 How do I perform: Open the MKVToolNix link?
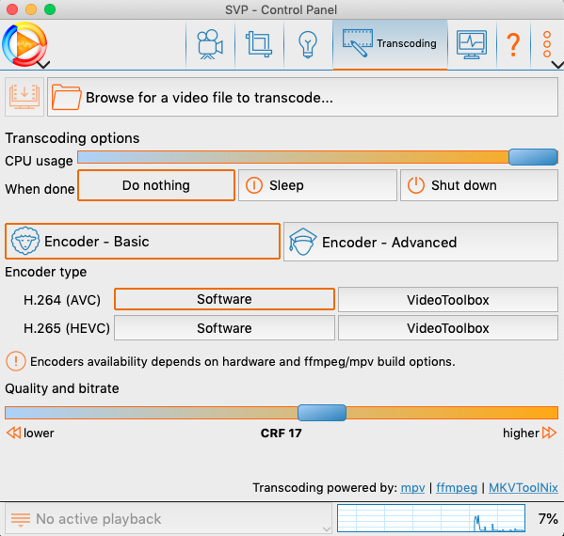(x=524, y=487)
